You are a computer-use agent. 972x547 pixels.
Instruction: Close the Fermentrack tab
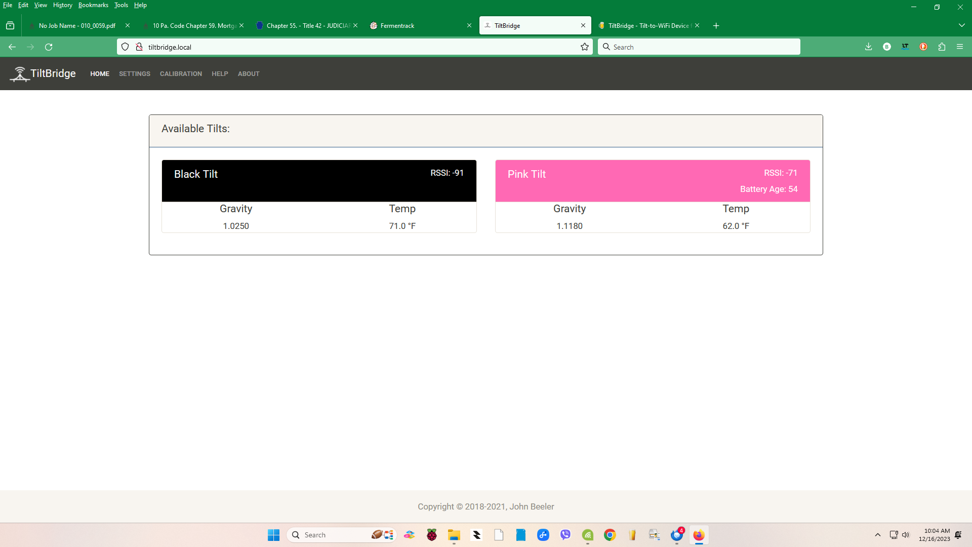click(469, 25)
